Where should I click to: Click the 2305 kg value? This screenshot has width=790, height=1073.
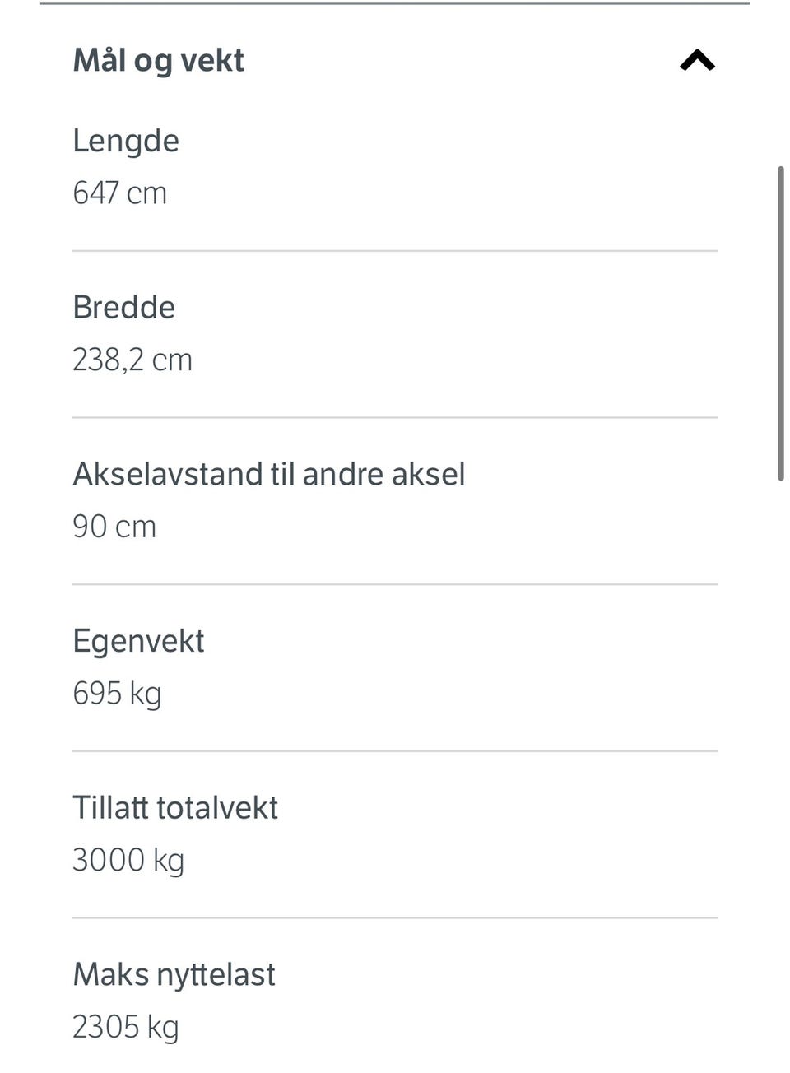tap(126, 1028)
